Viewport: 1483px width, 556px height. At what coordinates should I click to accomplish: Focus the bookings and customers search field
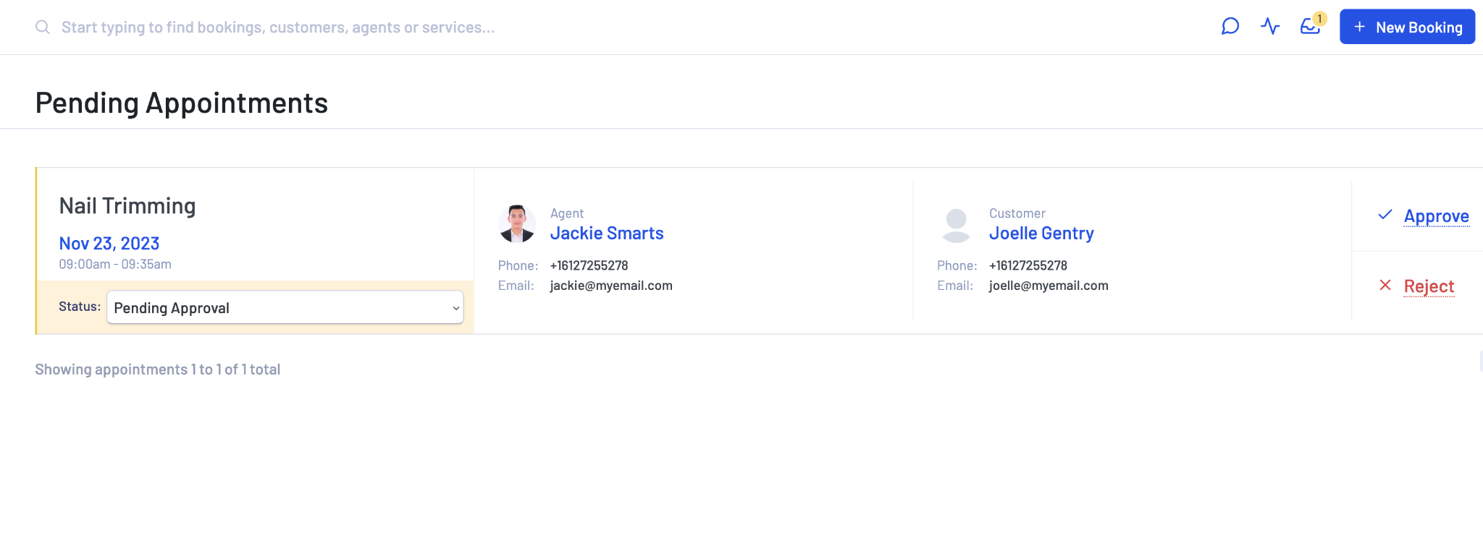pos(278,27)
